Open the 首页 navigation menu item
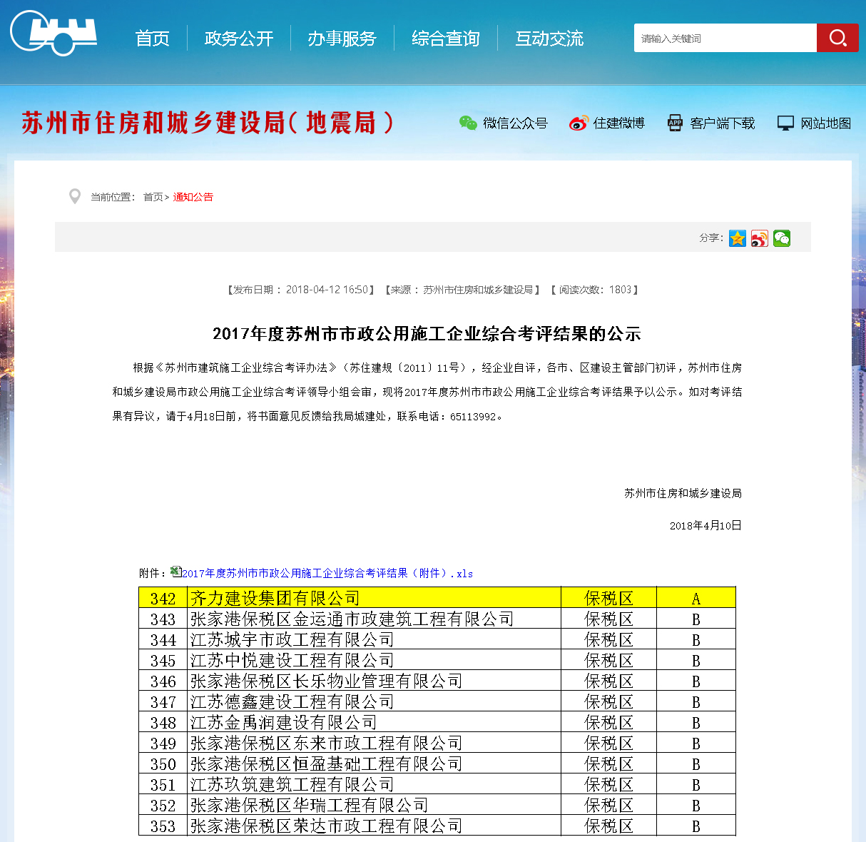Screen dimensions: 866x842 tap(153, 39)
